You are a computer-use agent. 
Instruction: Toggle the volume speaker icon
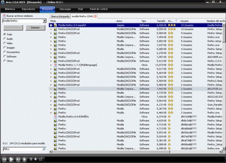click(36, 159)
